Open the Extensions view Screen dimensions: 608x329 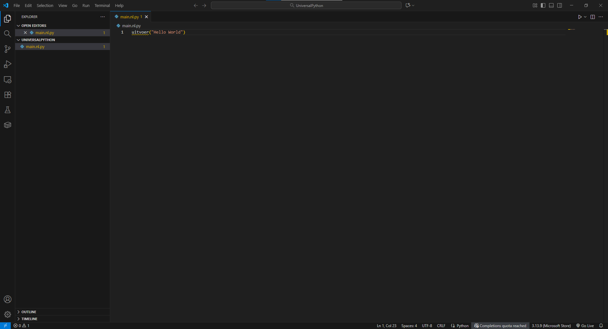[x=7, y=95]
